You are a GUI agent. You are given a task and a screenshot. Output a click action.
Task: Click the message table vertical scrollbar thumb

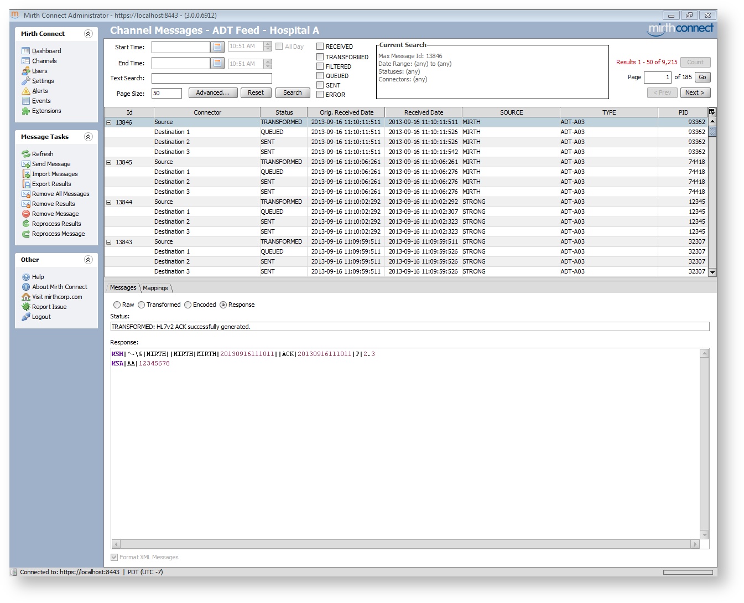click(712, 131)
